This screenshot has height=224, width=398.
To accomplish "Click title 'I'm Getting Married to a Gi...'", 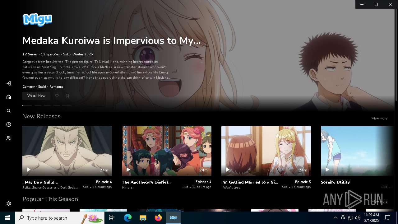I will (250, 182).
